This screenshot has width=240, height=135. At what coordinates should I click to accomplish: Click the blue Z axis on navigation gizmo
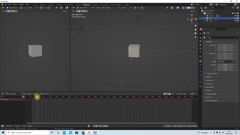pyautogui.click(x=192, y=15)
